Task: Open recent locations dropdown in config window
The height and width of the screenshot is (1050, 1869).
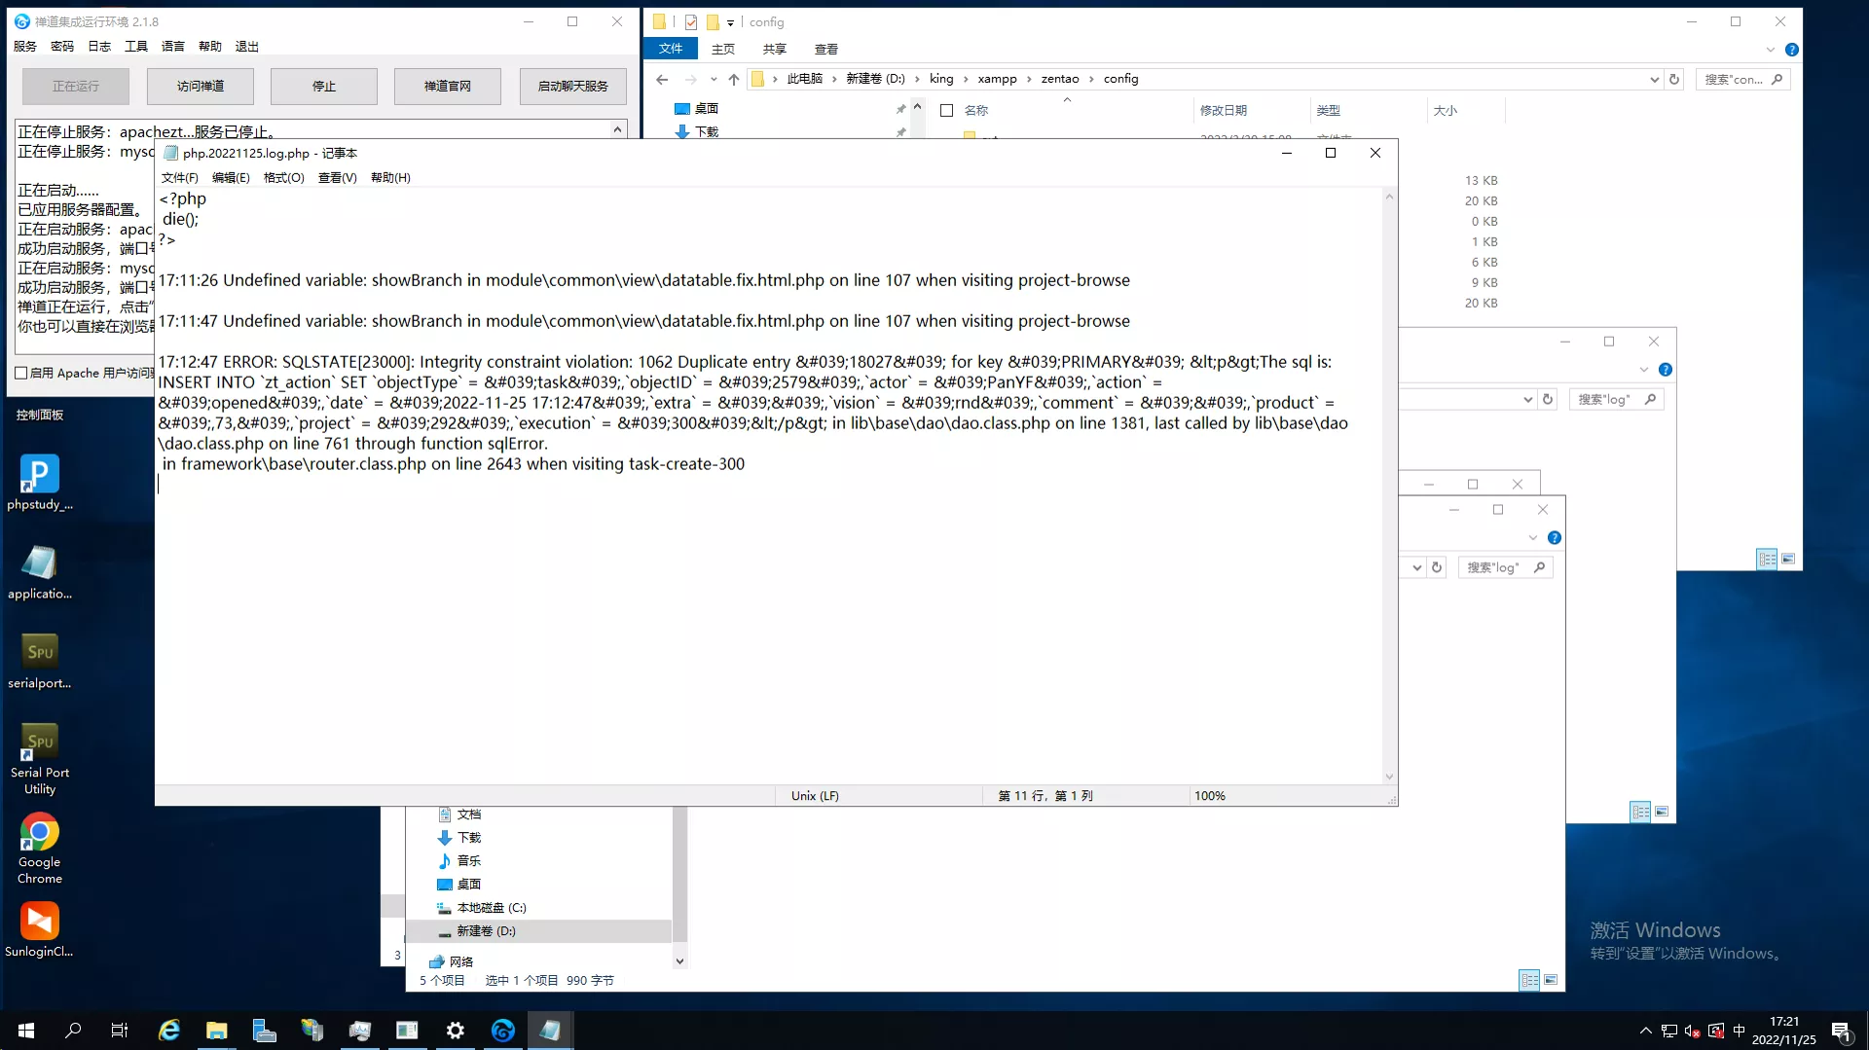Action: click(713, 79)
